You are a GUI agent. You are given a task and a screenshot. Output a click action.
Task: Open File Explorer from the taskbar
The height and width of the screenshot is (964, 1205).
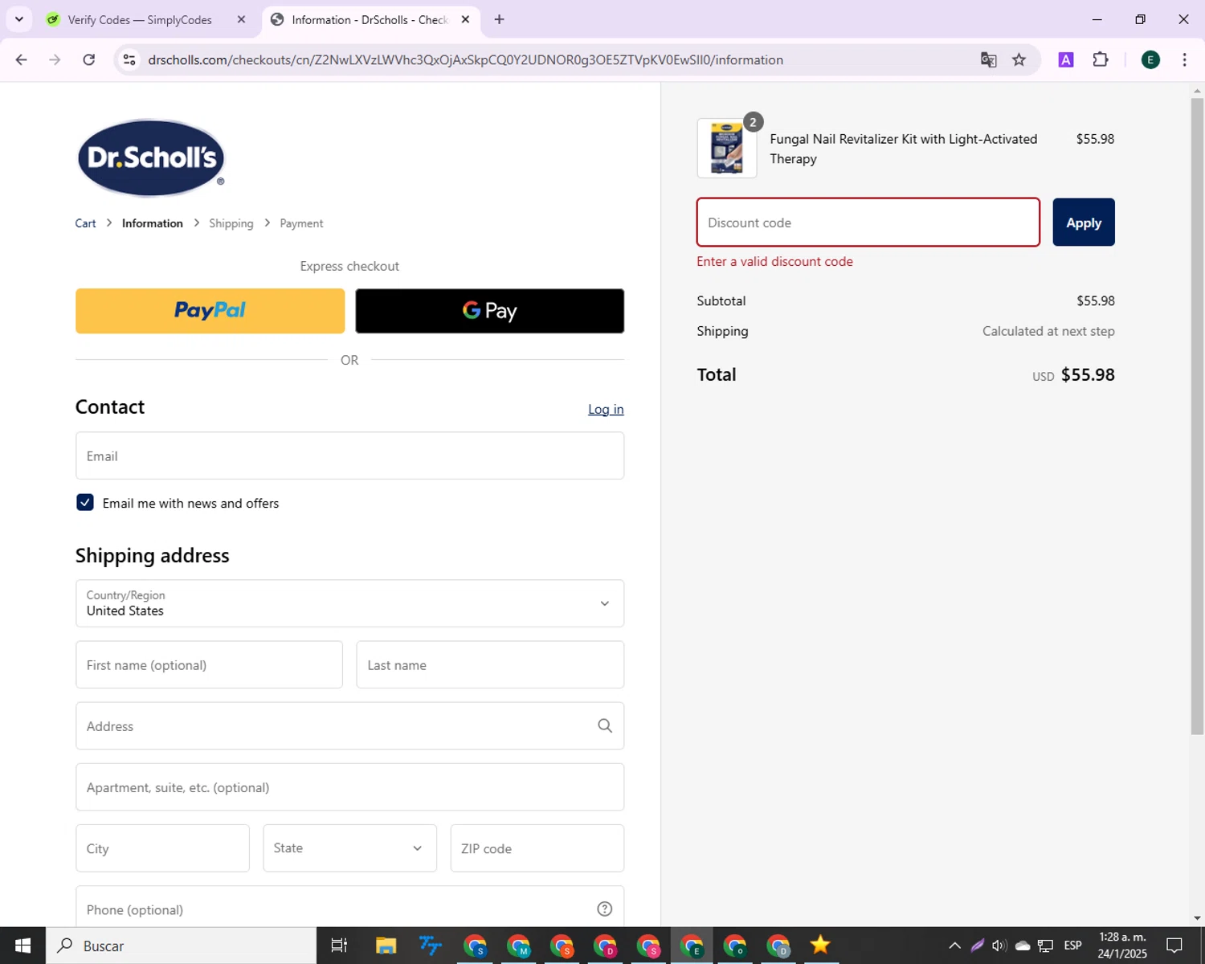[x=386, y=946]
